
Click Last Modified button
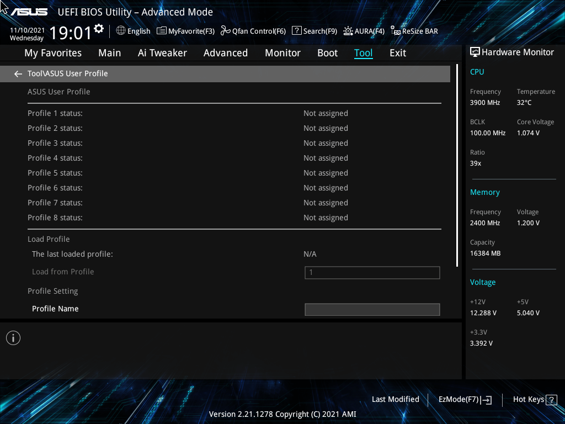click(x=395, y=400)
